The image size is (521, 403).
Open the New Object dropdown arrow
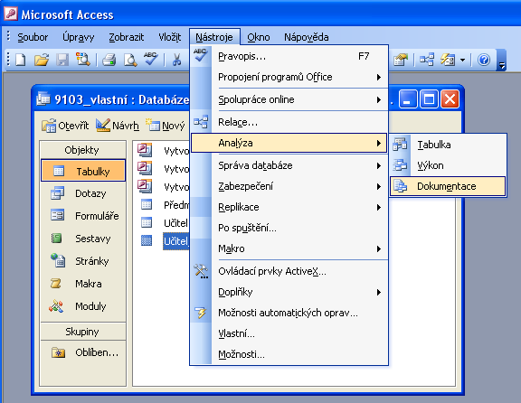coord(462,61)
